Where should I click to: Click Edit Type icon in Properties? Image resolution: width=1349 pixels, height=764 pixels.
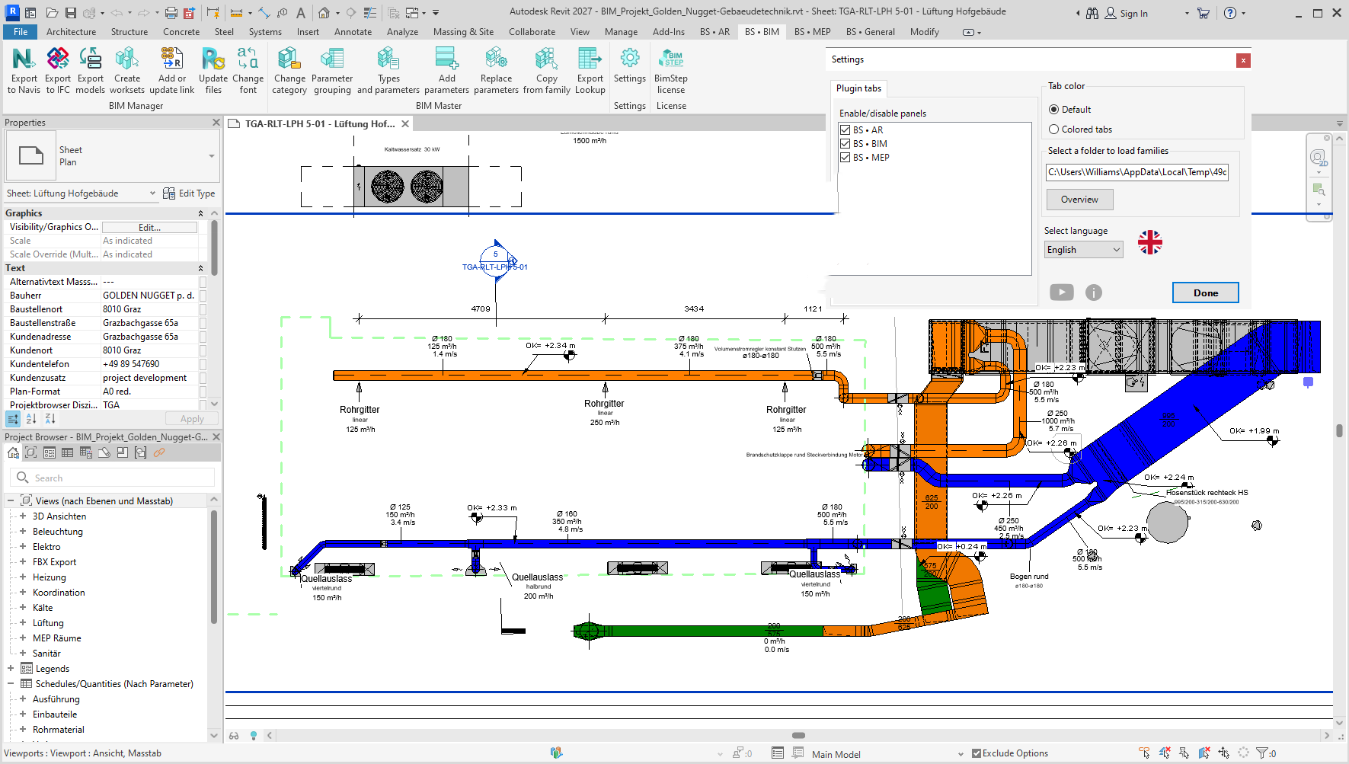click(169, 193)
